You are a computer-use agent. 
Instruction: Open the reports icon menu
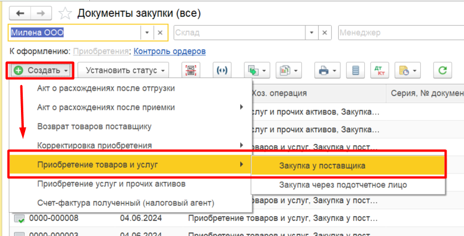[x=289, y=71]
